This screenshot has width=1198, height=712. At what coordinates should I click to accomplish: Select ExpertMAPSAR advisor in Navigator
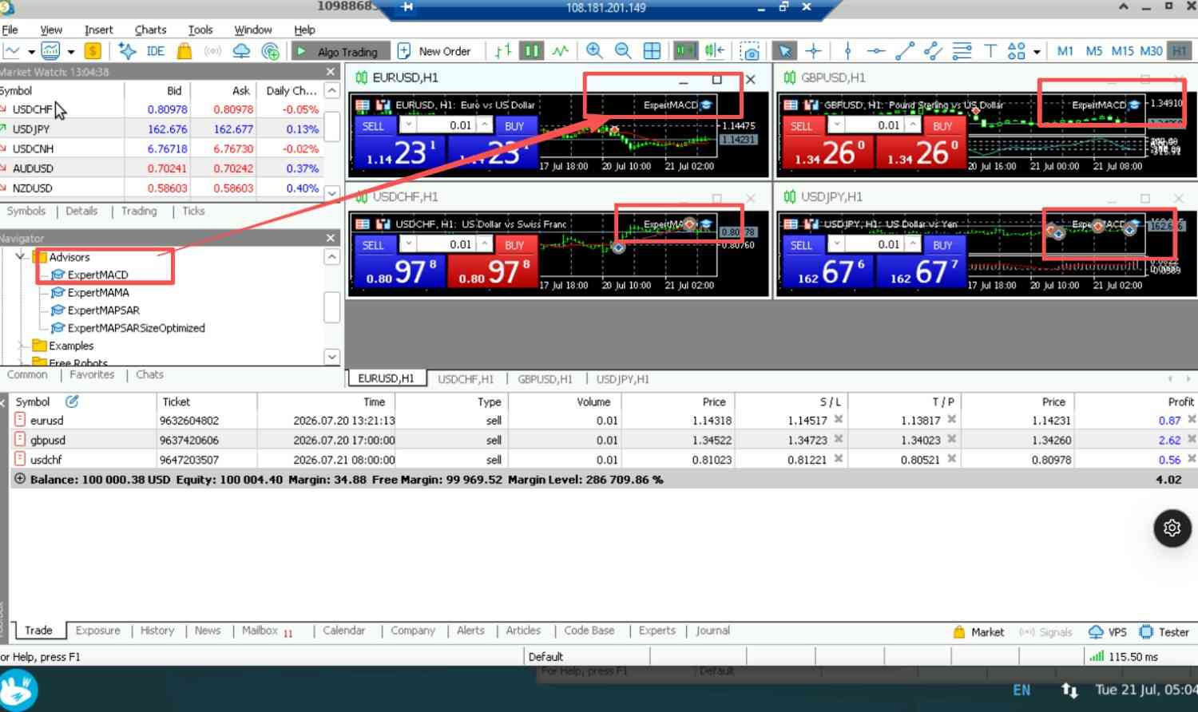pos(104,311)
